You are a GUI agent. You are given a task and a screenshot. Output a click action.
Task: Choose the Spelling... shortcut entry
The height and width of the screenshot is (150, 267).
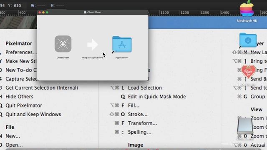[140, 132]
